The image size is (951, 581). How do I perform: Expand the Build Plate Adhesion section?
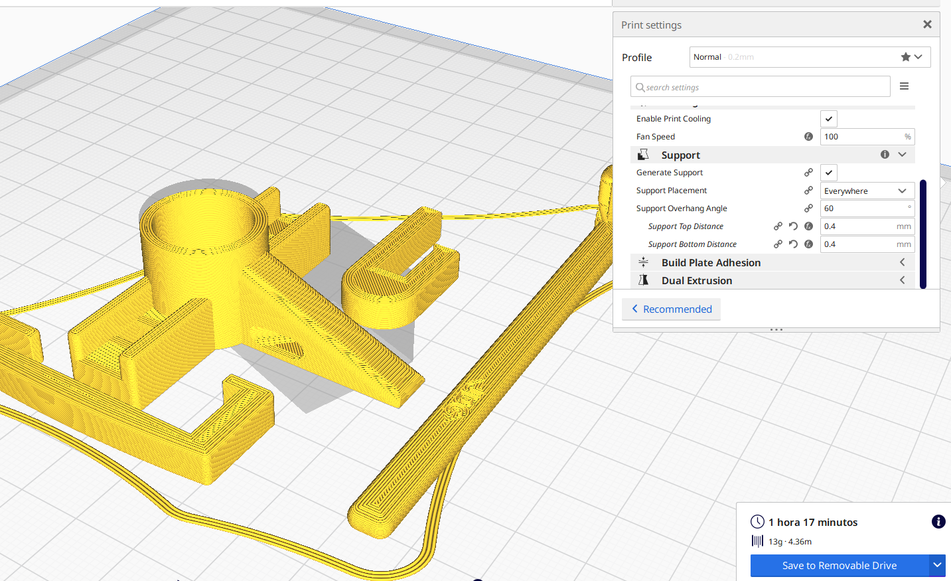coord(902,262)
